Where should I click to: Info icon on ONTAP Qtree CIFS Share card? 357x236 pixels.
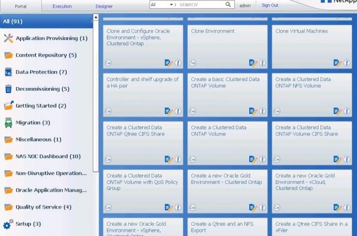click(x=178, y=159)
